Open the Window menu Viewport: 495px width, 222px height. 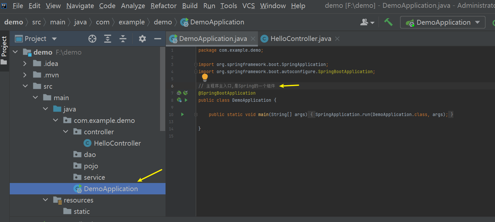[273, 6]
